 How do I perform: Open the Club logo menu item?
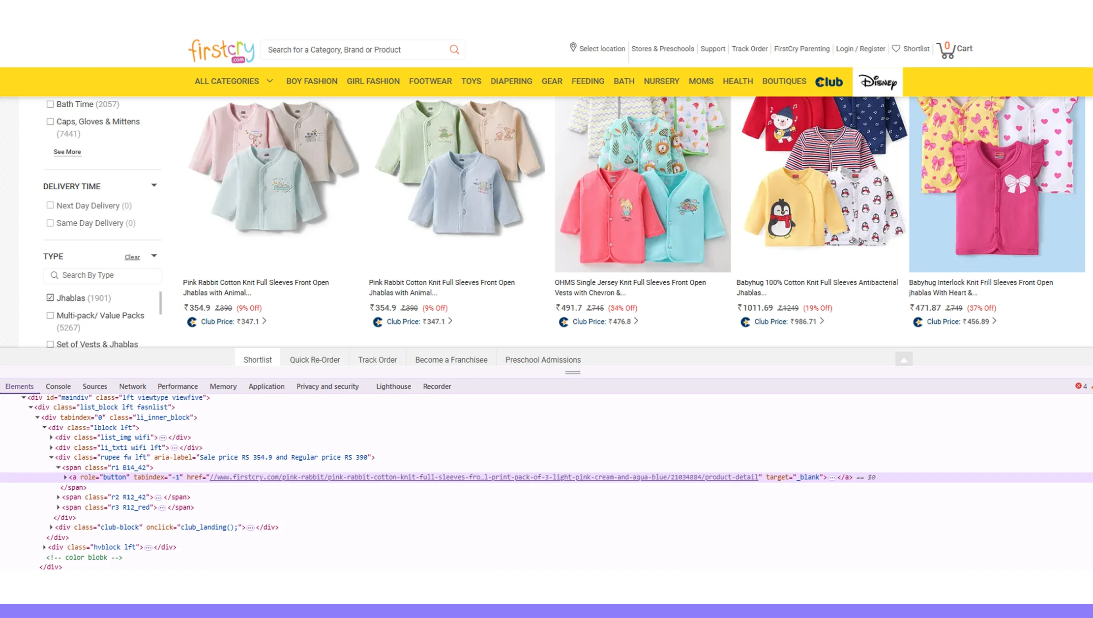coord(829,82)
